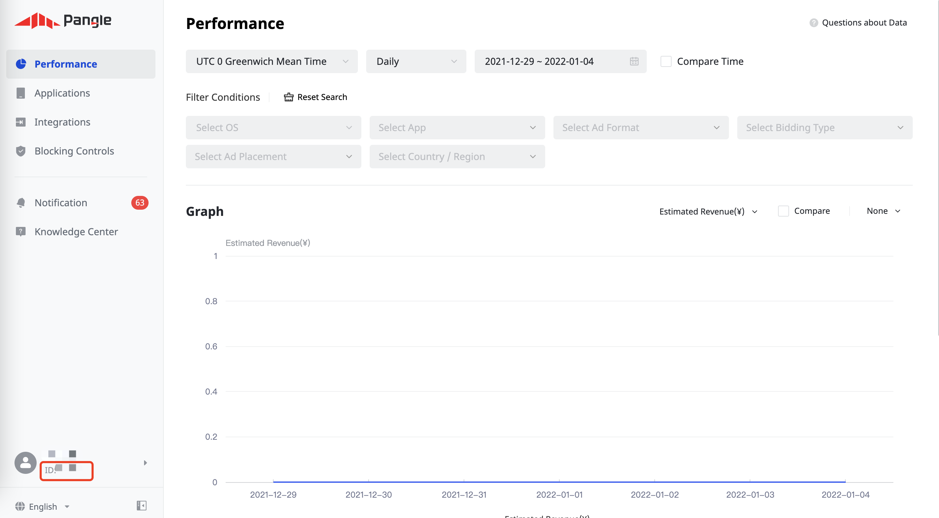Expand account menu arrow beside avatar

pyautogui.click(x=145, y=463)
